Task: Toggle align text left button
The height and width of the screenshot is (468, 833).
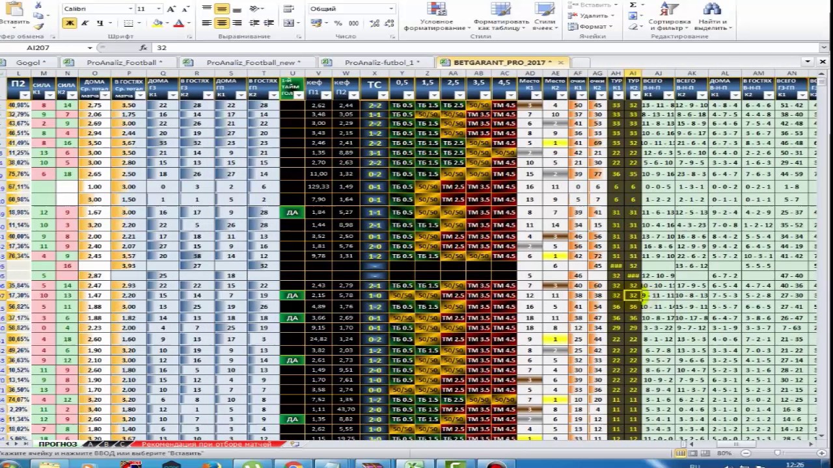Action: point(207,23)
